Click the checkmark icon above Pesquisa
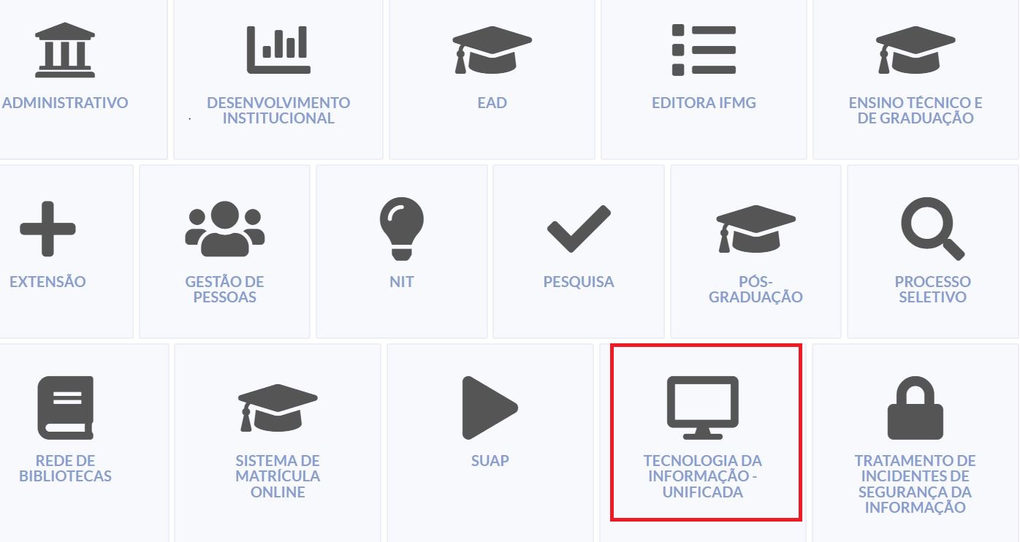 click(579, 229)
